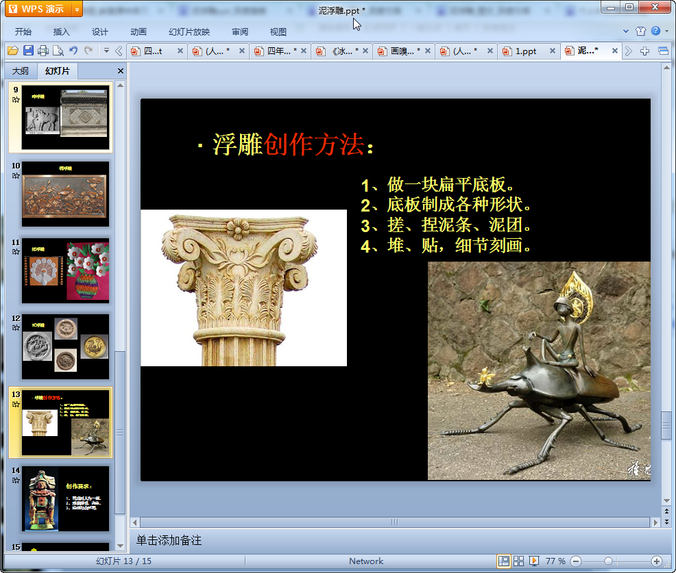
Task: Change skin with the shirt icon
Action: [x=640, y=31]
